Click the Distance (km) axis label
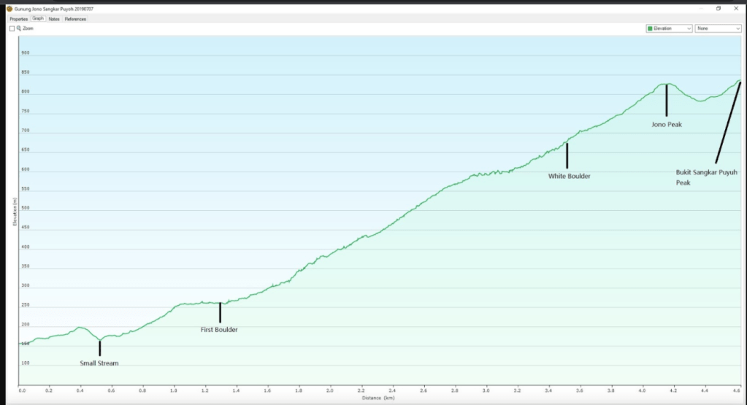Viewport: 747px width, 405px height. click(x=379, y=398)
